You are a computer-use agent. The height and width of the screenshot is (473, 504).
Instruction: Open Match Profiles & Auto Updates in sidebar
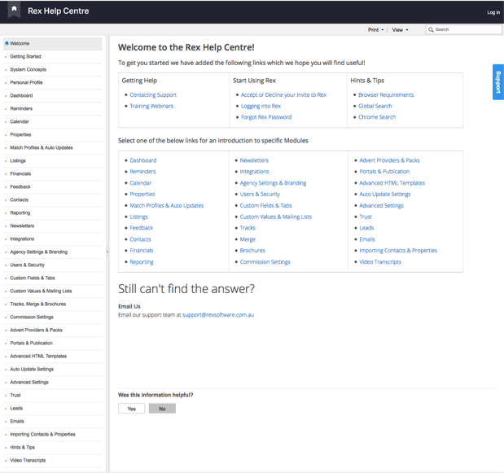click(x=42, y=148)
